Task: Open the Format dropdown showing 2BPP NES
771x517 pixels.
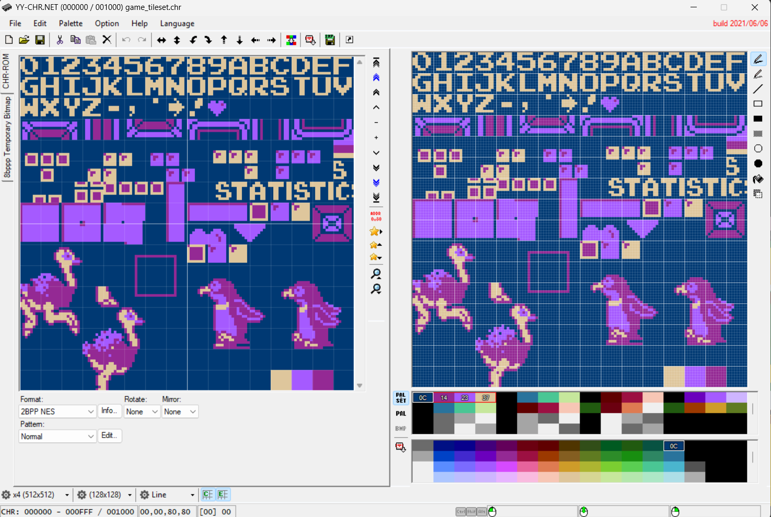Action: coord(57,411)
